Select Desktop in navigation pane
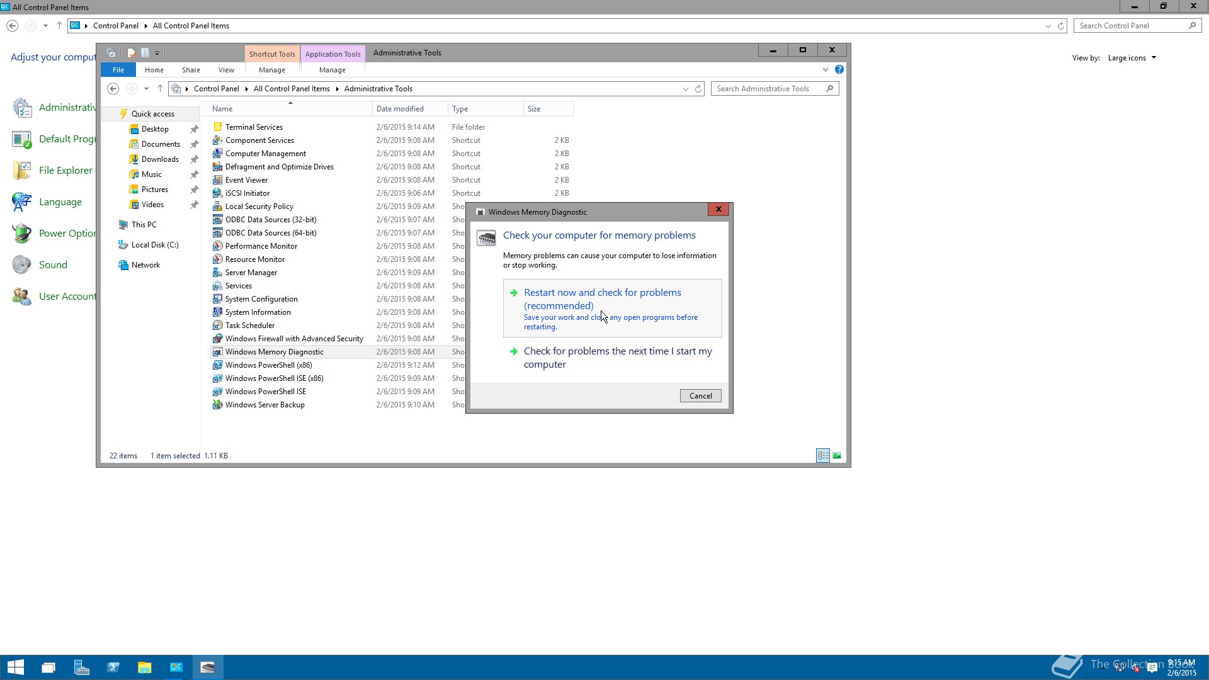 (x=155, y=129)
